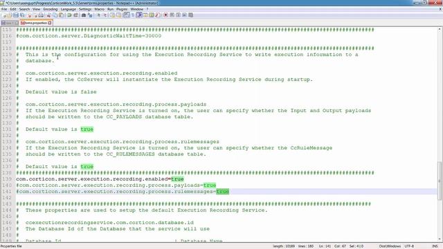This screenshot has height=249, width=443.
Task: Click 'Ln : 141' in status bar
Action: (325, 246)
